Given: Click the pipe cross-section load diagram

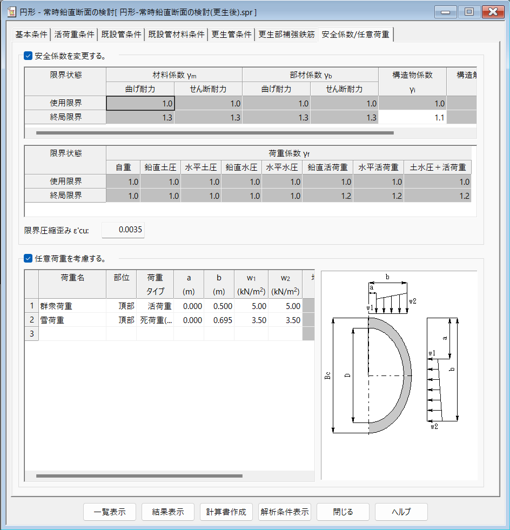Looking at the screenshot, I should [x=399, y=375].
